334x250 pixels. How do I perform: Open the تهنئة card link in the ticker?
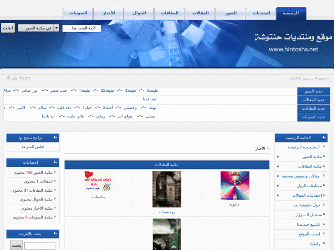153,108
